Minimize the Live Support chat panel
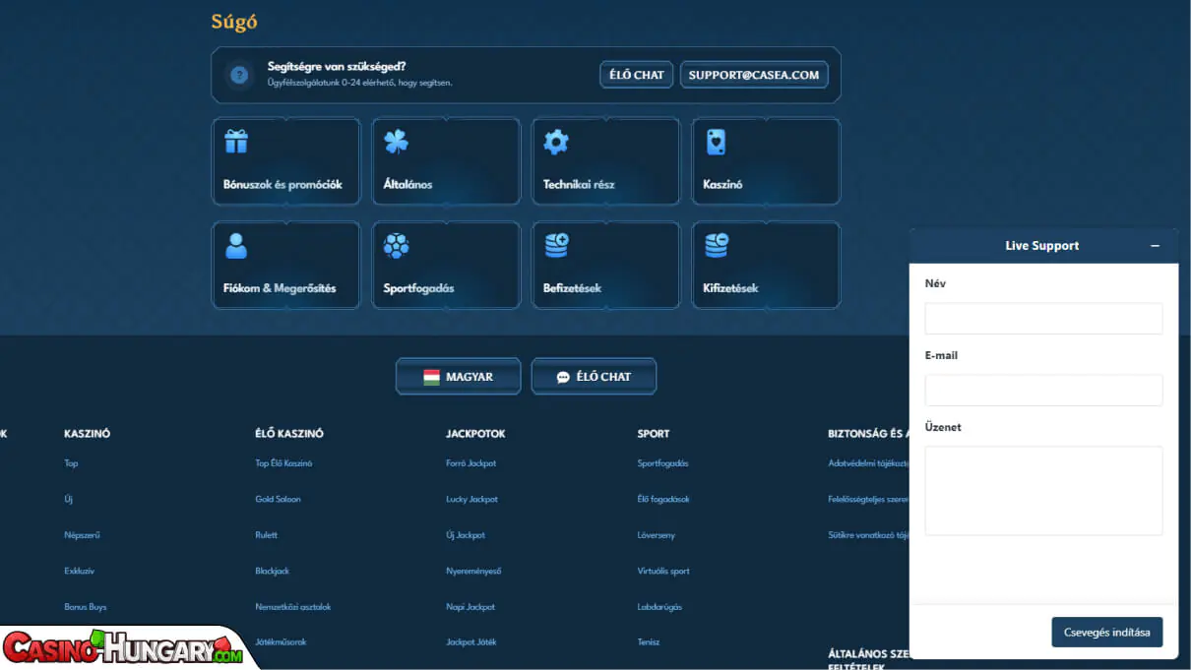 pos(1155,246)
